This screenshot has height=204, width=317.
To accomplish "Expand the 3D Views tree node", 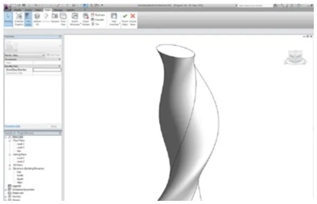I will tap(9, 165).
